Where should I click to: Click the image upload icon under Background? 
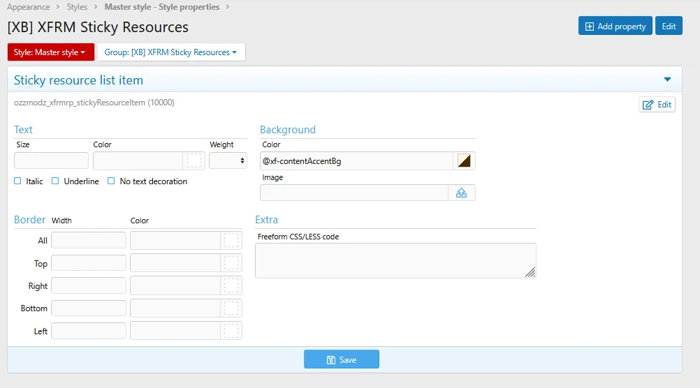[x=461, y=193]
